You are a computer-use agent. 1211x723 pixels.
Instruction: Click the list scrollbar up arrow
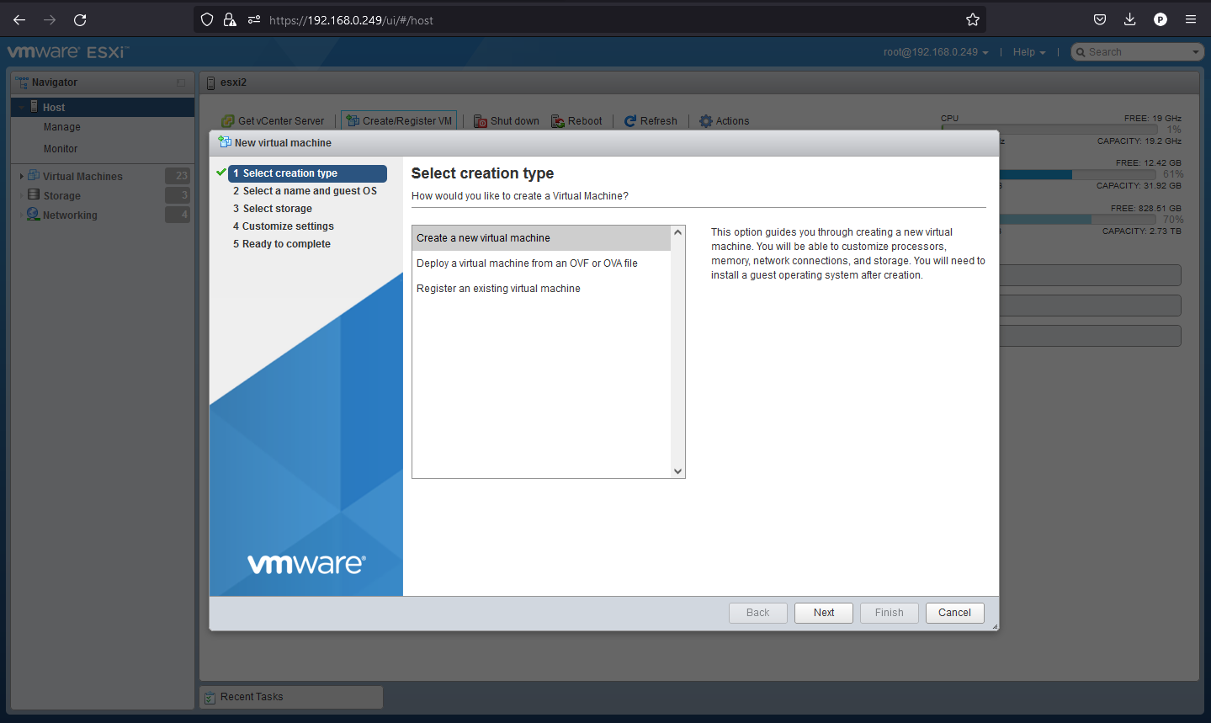click(x=677, y=232)
